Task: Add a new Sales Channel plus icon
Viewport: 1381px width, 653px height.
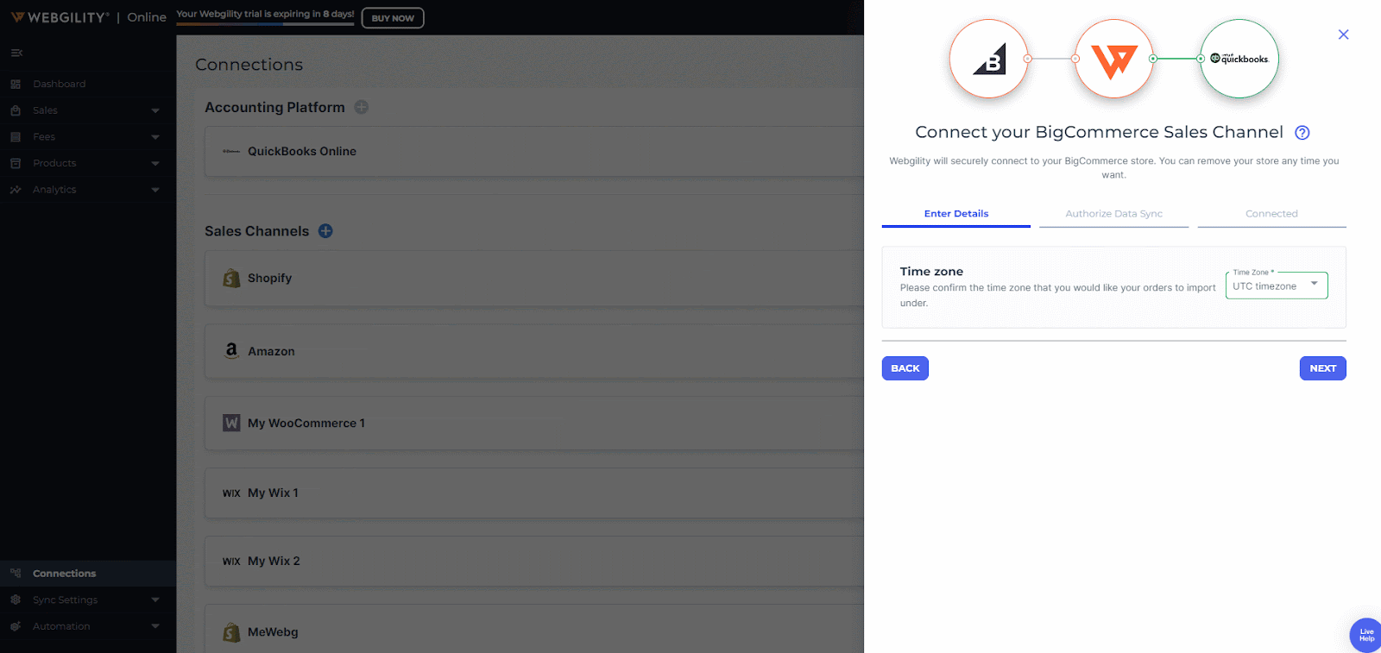Action: (325, 231)
